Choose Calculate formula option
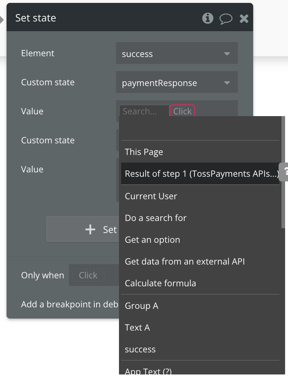The height and width of the screenshot is (381, 288). click(160, 283)
